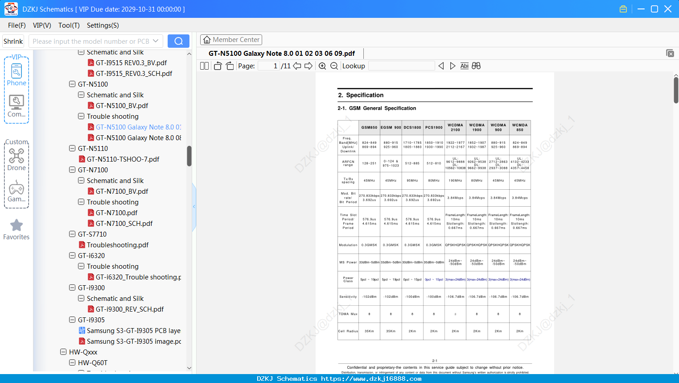Viewport: 679px width, 383px height.
Task: Select the Game console category icon
Action: [16, 191]
